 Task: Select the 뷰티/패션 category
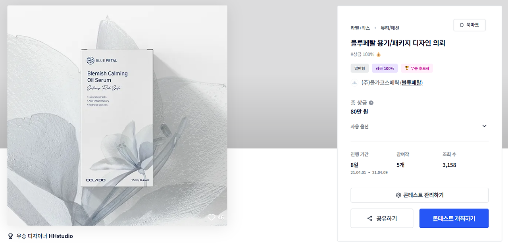click(x=390, y=28)
